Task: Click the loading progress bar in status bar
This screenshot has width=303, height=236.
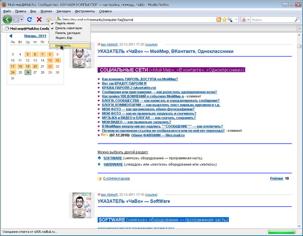Action: (281, 232)
